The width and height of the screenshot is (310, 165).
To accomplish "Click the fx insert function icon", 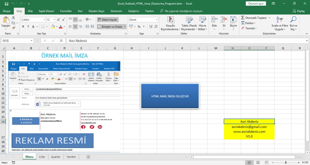I will point(61,41).
